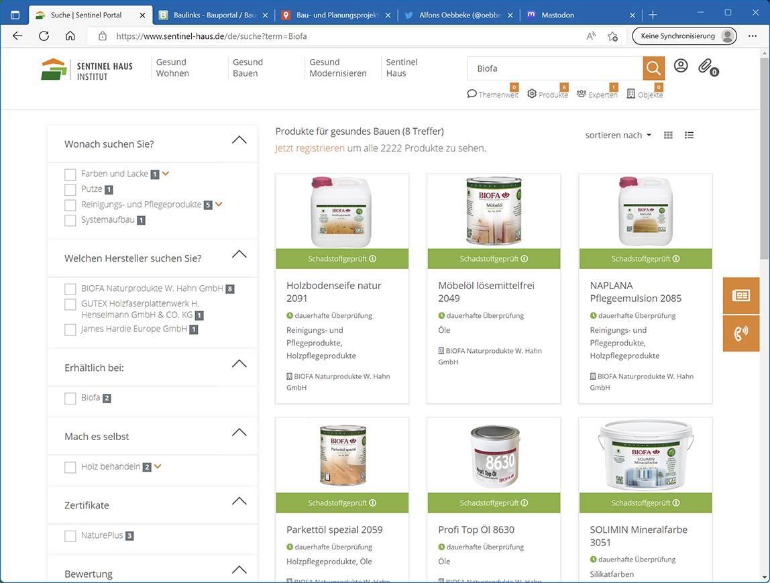Go back to the previous page
This screenshot has width=770, height=583.
coord(17,36)
